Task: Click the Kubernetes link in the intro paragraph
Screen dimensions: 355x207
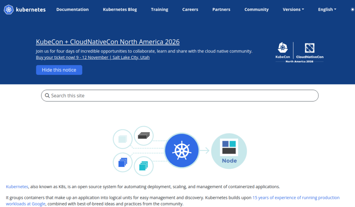Action: (17, 187)
